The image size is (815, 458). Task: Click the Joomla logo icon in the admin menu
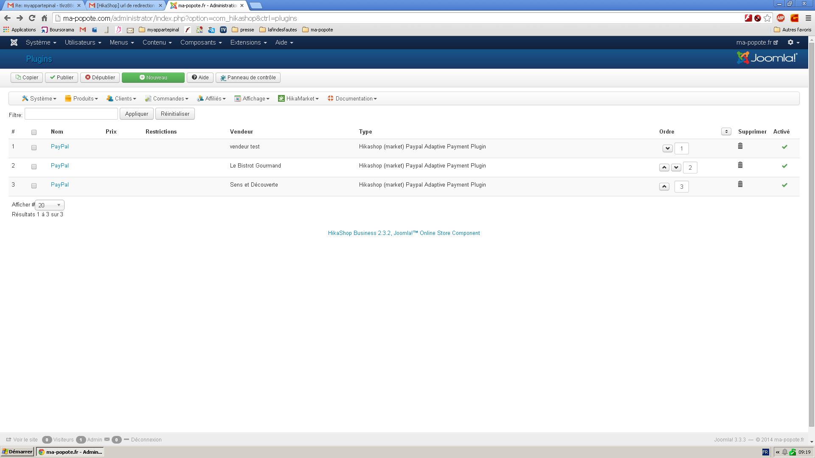[x=14, y=42]
